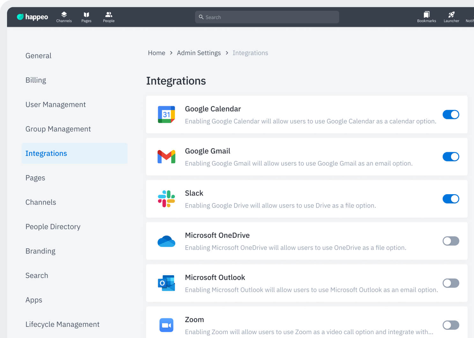Screen dimensions: 474x338
Task: Click the happeo logo
Action: pyautogui.click(x=32, y=17)
